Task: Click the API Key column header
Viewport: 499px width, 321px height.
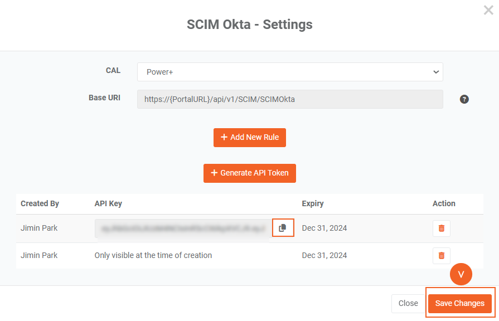Action: point(108,203)
